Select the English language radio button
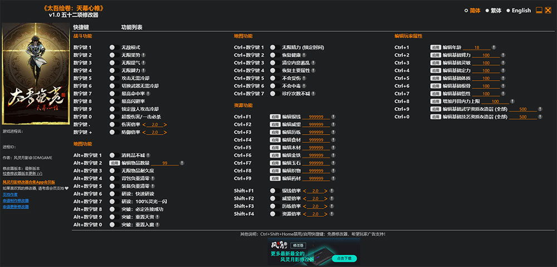The height and width of the screenshot is (267, 557). (x=509, y=11)
